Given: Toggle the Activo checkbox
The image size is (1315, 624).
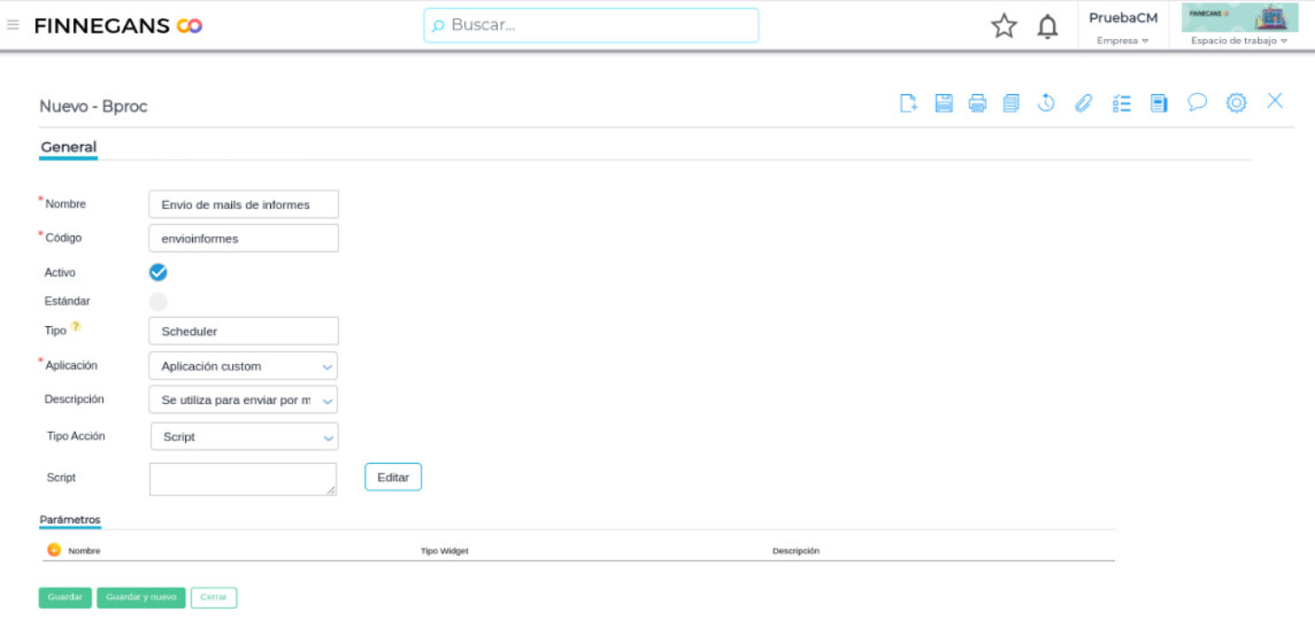Looking at the screenshot, I should click(158, 272).
